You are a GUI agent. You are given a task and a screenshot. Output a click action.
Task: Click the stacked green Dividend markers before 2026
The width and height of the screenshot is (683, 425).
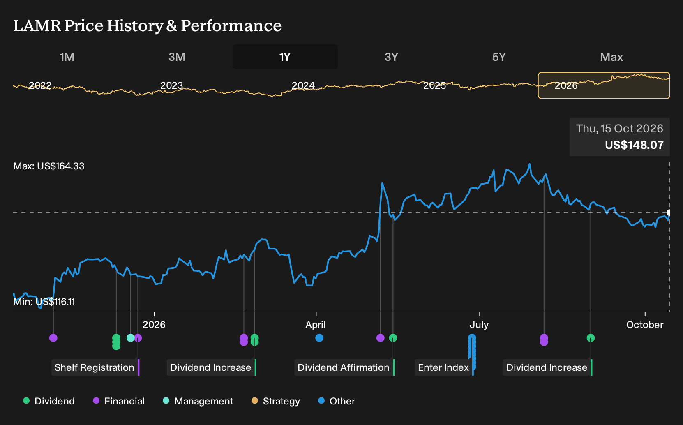pos(116,342)
